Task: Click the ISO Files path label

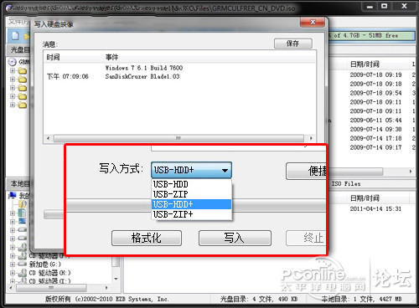Action: pyautogui.click(x=346, y=183)
